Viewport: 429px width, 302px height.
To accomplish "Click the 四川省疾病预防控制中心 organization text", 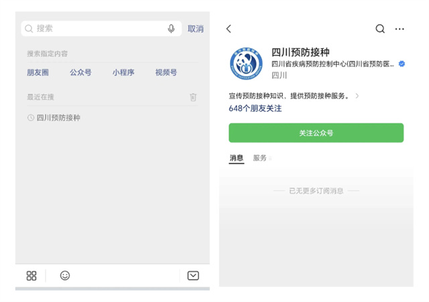I will click(332, 64).
